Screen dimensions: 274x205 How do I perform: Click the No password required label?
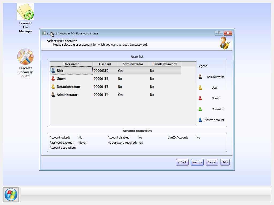pos(122,143)
